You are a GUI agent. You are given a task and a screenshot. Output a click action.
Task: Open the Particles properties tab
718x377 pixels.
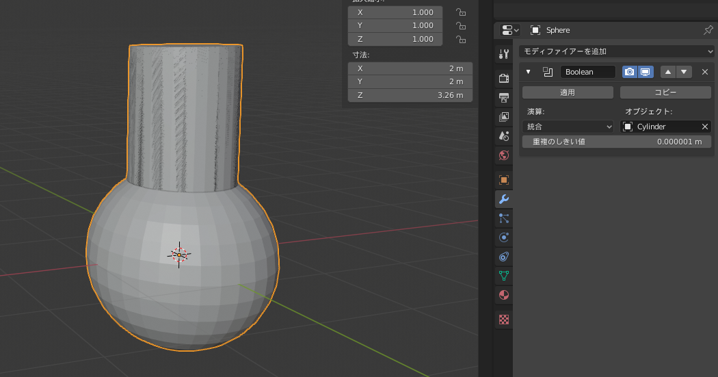(x=504, y=218)
